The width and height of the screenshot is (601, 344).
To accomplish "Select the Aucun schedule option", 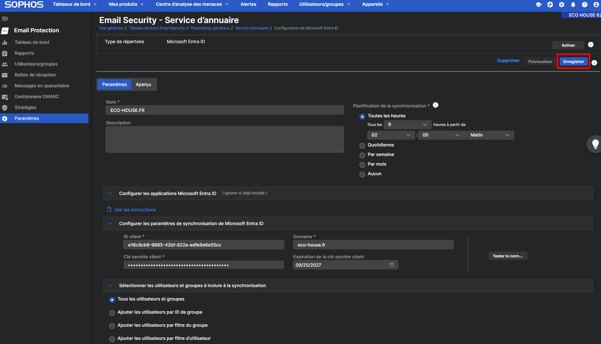I will 362,174.
